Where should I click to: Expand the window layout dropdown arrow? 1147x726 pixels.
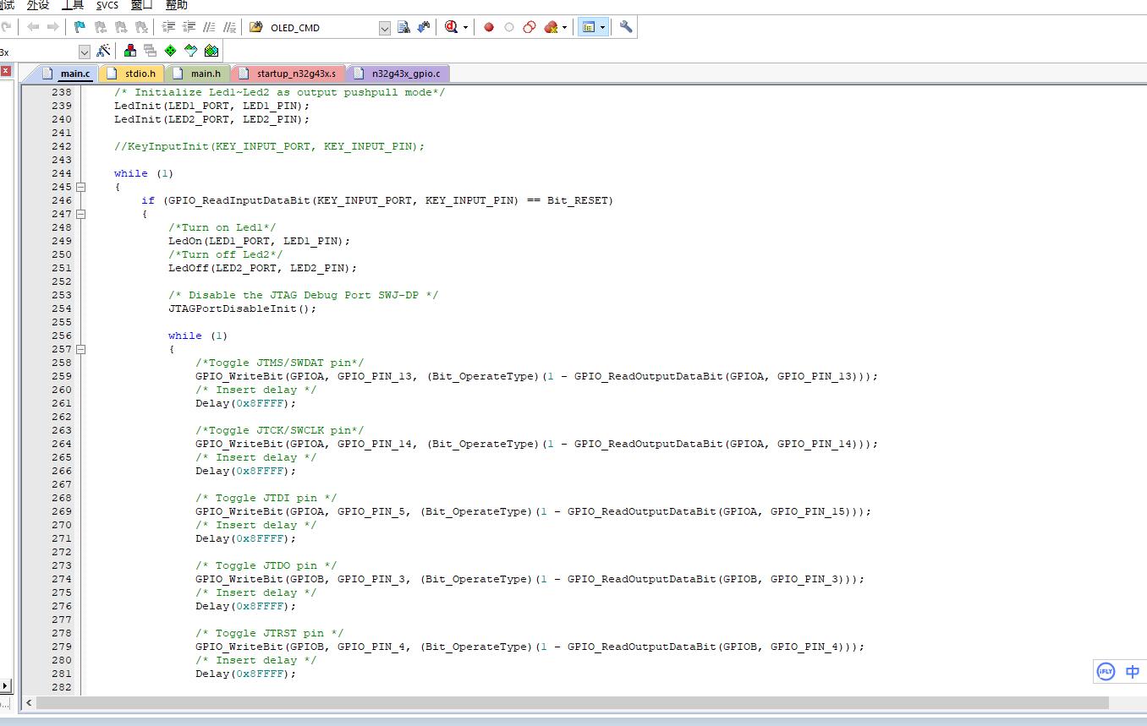pos(602,27)
